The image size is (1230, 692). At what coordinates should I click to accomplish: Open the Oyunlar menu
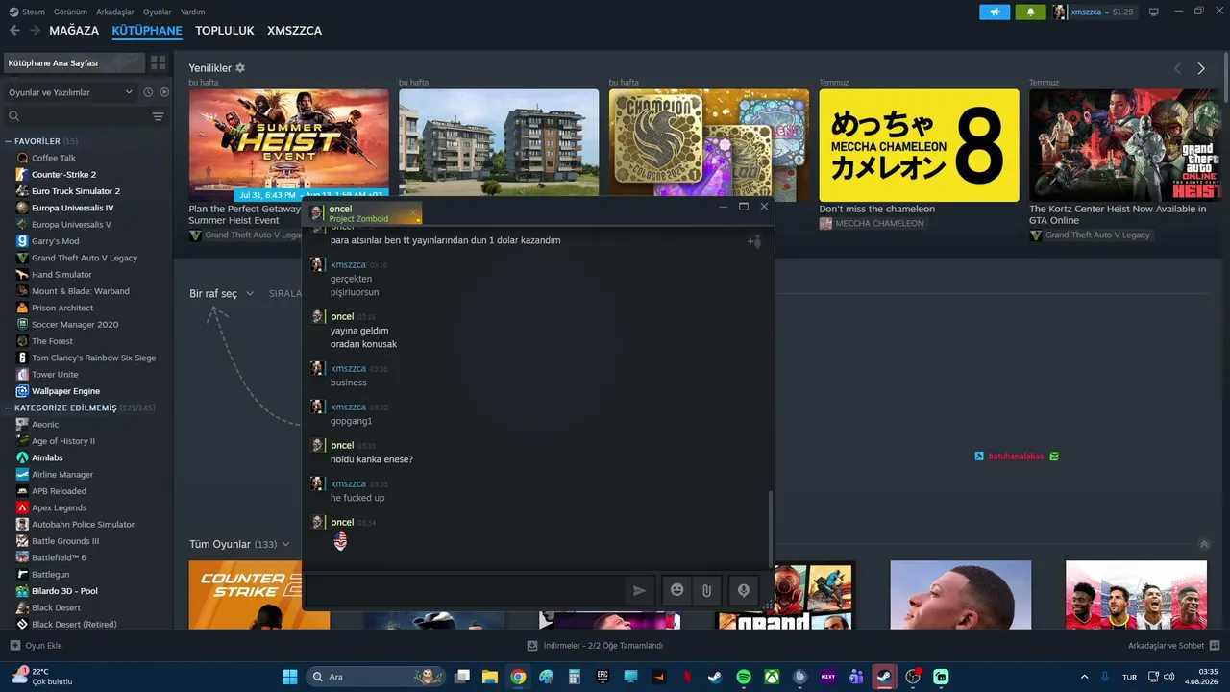coord(158,12)
